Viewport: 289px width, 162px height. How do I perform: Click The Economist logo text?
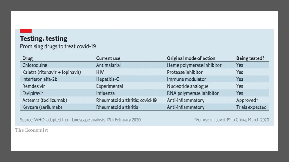click(32, 130)
